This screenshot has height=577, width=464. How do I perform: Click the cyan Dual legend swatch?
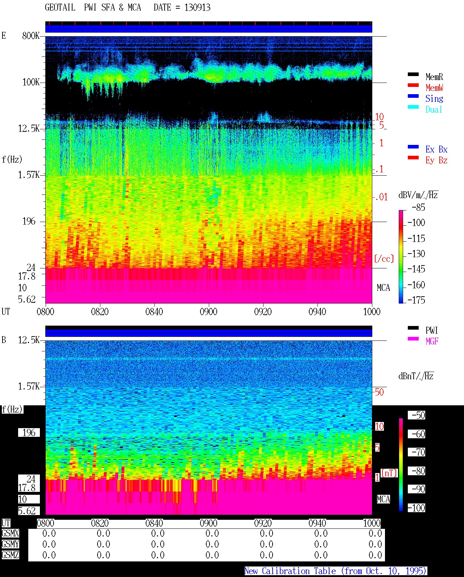(x=413, y=107)
